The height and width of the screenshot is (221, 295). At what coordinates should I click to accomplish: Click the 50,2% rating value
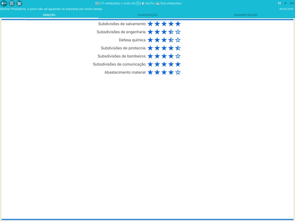pos(150,3)
